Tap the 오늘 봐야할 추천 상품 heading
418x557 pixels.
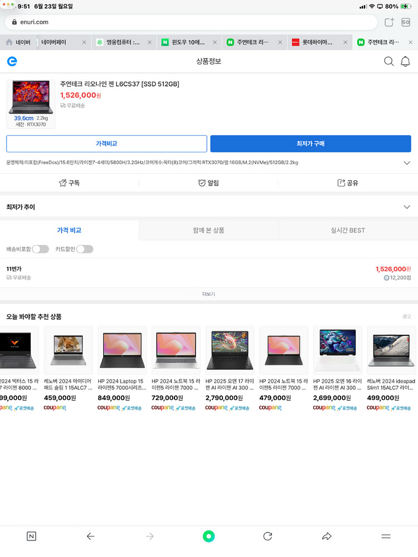34,316
